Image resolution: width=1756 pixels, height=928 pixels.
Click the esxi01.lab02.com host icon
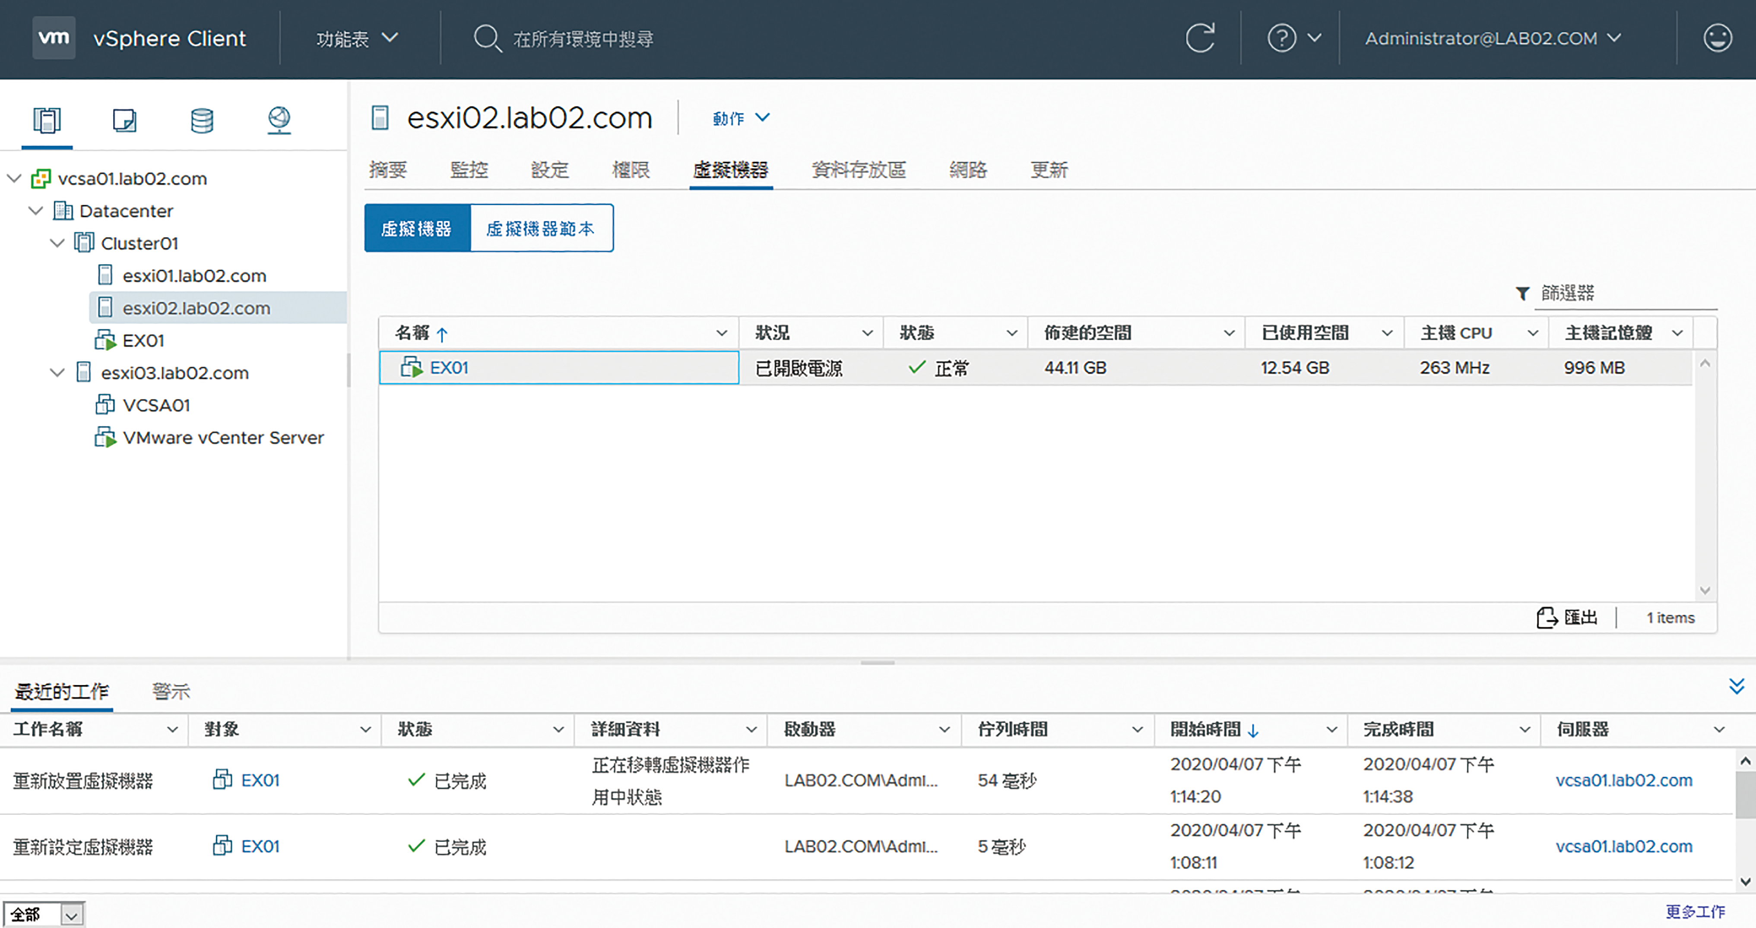click(105, 275)
